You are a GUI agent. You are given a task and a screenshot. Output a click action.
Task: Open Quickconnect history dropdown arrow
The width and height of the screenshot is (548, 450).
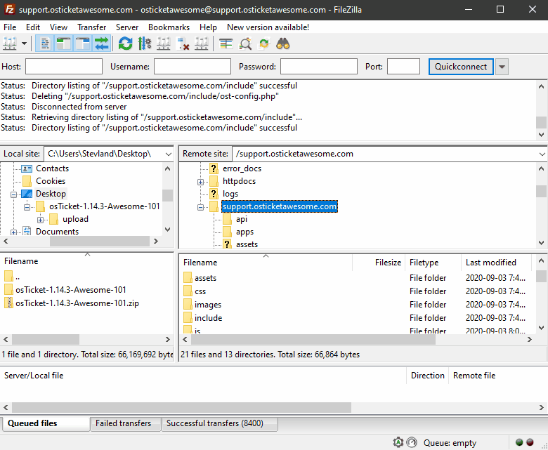click(x=502, y=66)
